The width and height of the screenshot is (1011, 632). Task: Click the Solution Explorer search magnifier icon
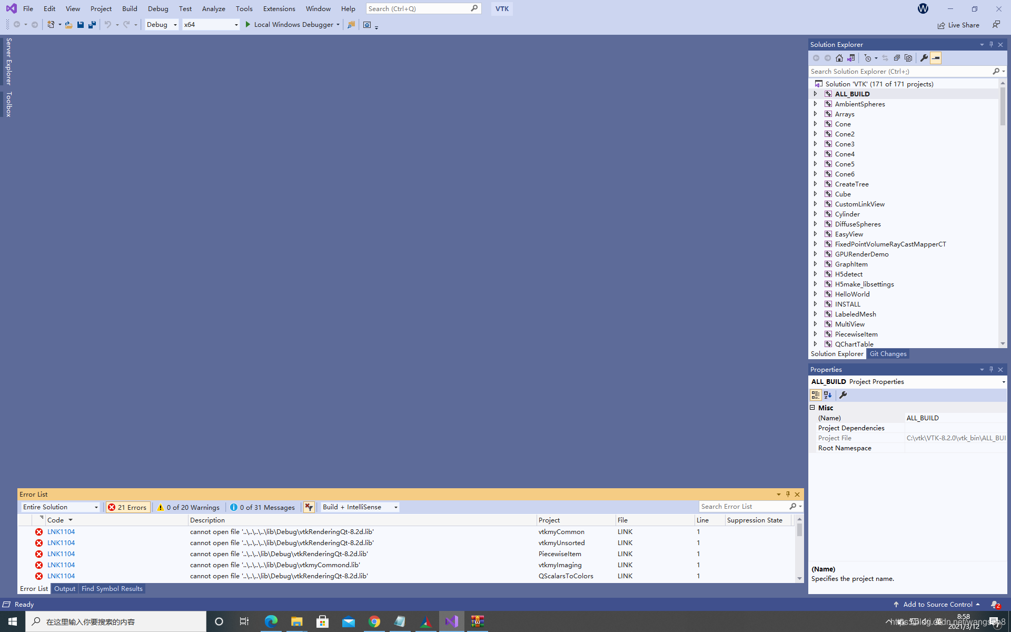click(x=996, y=71)
